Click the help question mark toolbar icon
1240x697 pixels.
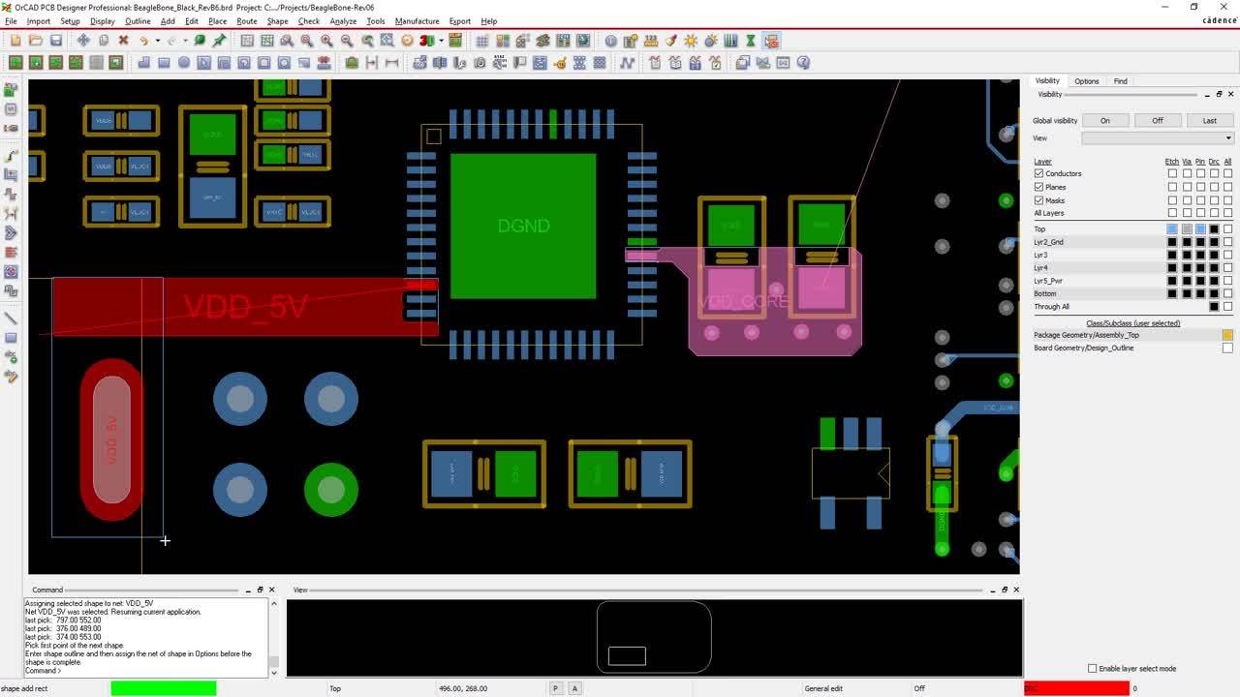point(802,62)
